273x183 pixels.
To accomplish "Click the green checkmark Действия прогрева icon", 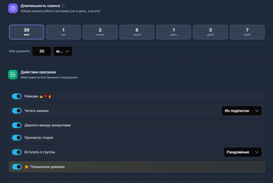I will 13,74.
